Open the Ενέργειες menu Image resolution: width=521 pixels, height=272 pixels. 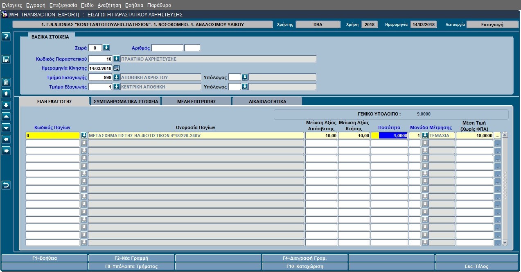(x=12, y=5)
